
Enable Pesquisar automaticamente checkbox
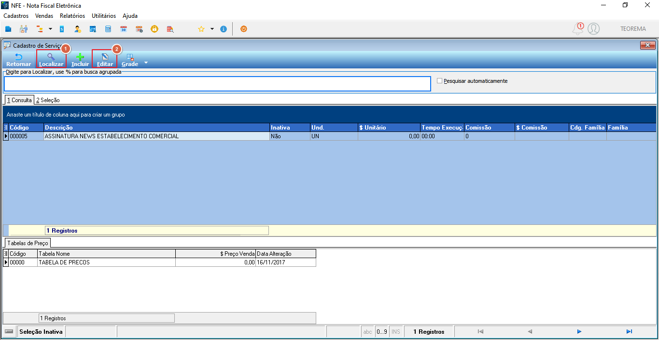click(439, 81)
